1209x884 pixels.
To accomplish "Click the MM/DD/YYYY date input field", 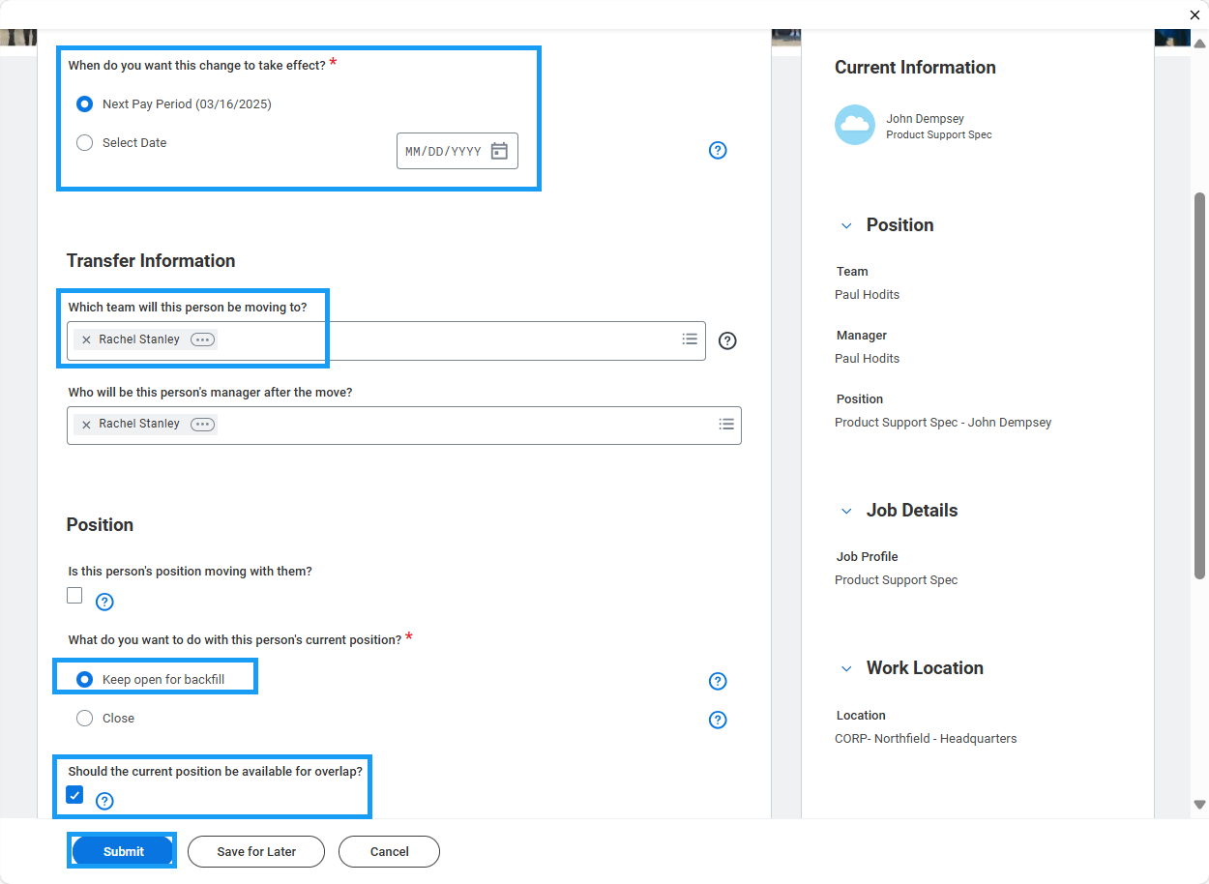I will coord(443,152).
